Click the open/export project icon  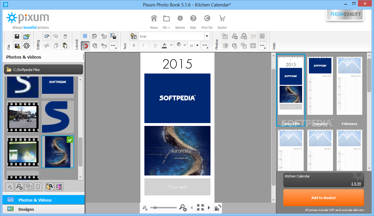point(27,36)
